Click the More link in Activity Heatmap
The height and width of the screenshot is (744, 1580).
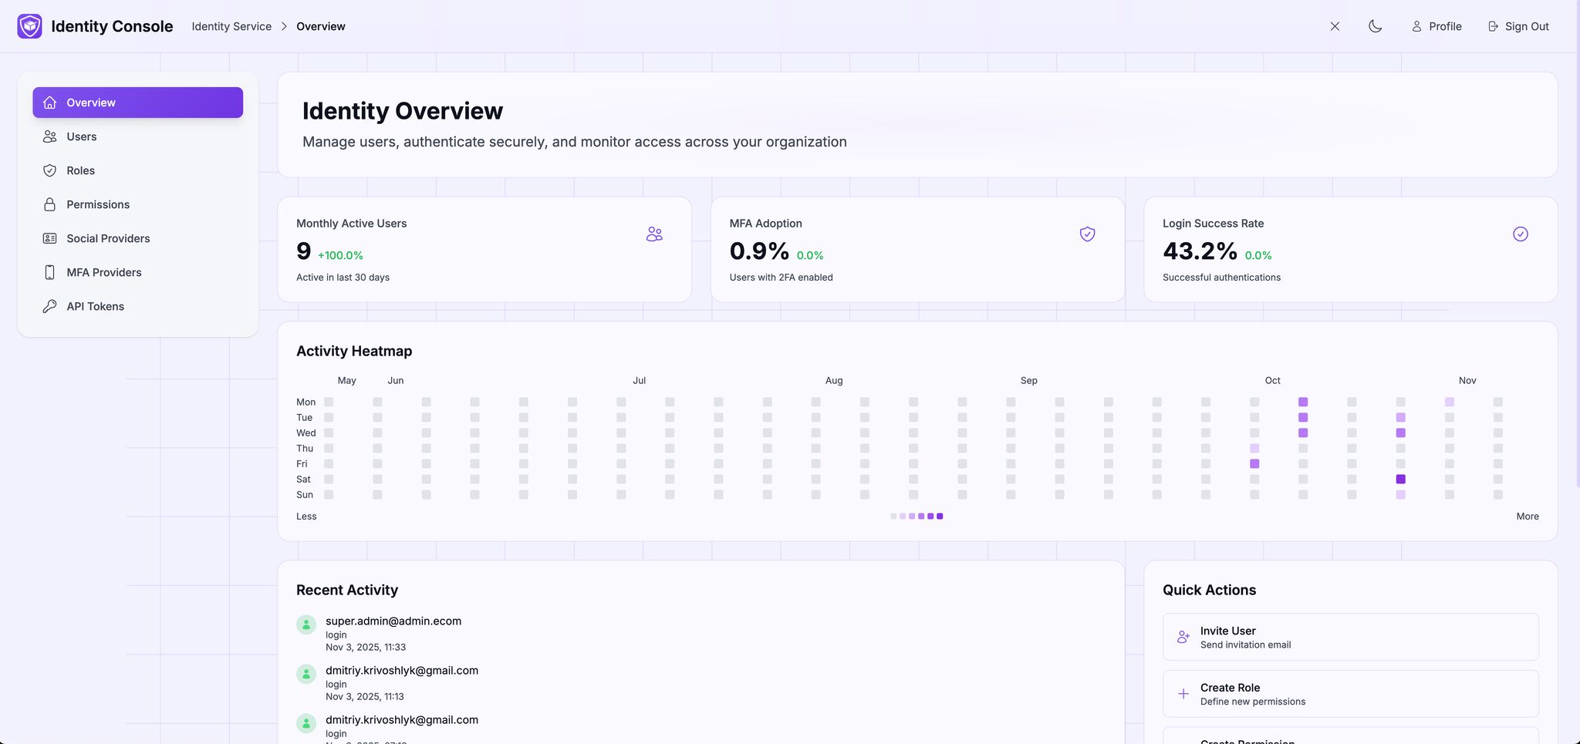[1527, 516]
